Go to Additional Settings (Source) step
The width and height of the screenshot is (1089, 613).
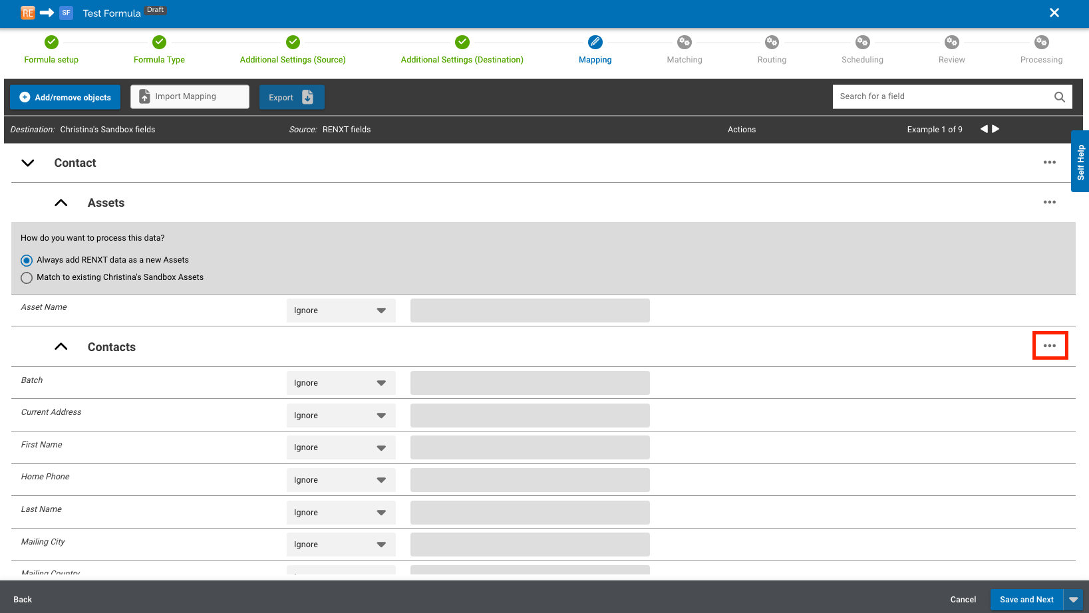coord(293,43)
